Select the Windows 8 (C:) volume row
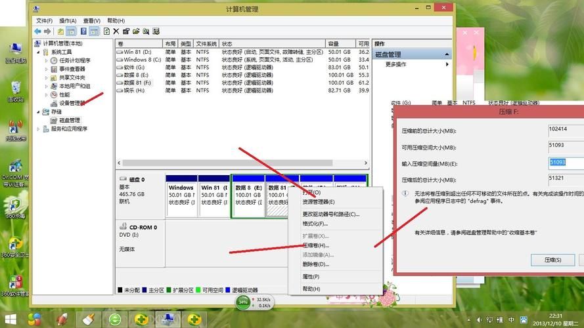This screenshot has width=584, height=328. click(242, 60)
